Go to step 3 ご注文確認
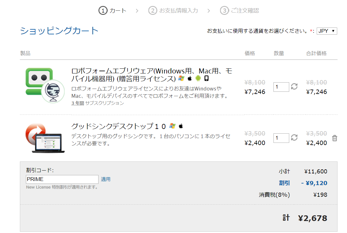Screen dimensions: 347x233 click(x=239, y=10)
